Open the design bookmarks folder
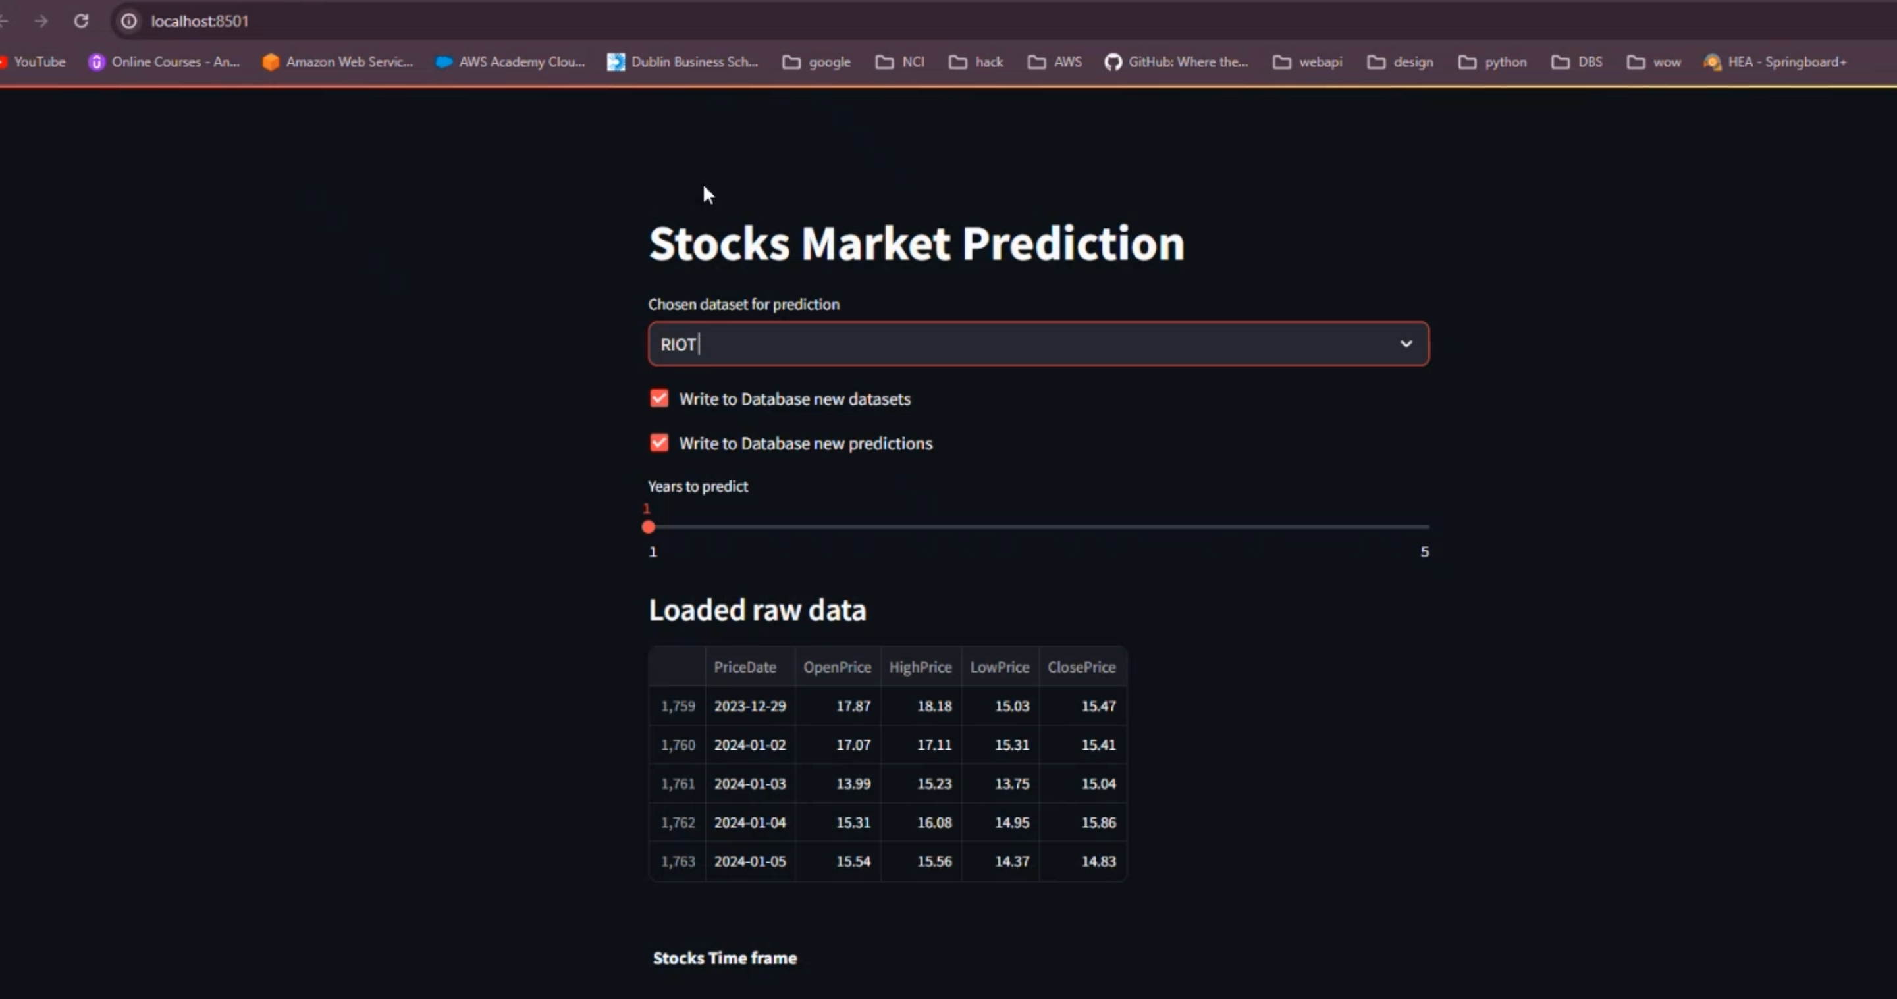The image size is (1897, 999). [1401, 62]
